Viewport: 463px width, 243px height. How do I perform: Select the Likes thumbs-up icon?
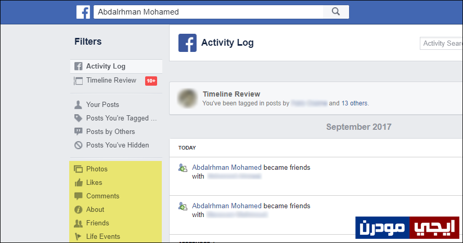click(x=78, y=183)
